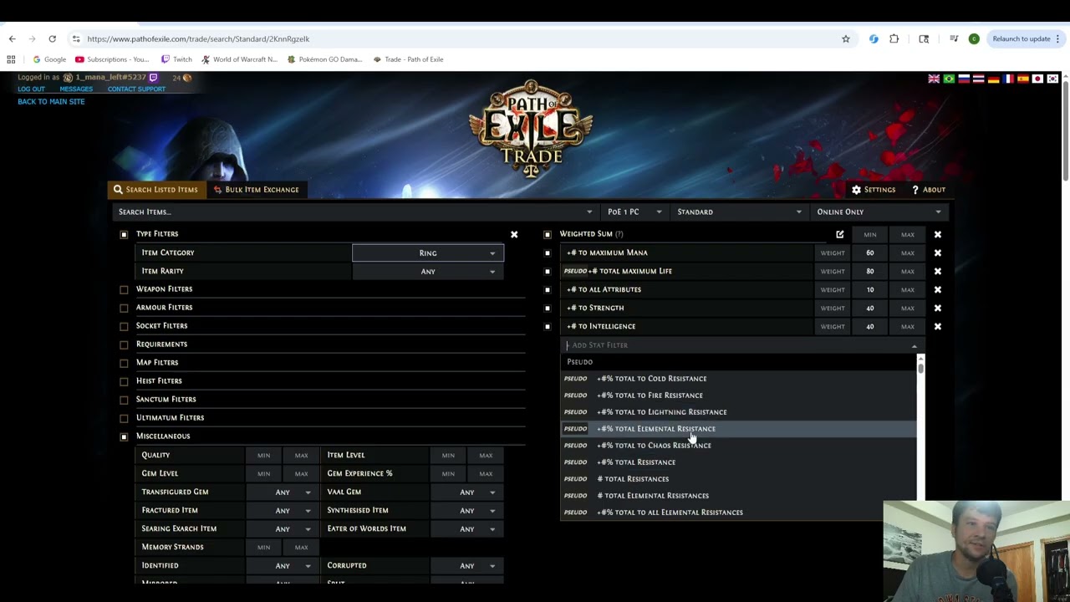Screen dimensions: 1070x602
Task: Open the Online Only status dropdown
Action: [x=879, y=212]
